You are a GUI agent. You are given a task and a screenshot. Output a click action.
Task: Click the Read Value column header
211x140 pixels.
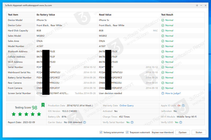tap(105, 15)
